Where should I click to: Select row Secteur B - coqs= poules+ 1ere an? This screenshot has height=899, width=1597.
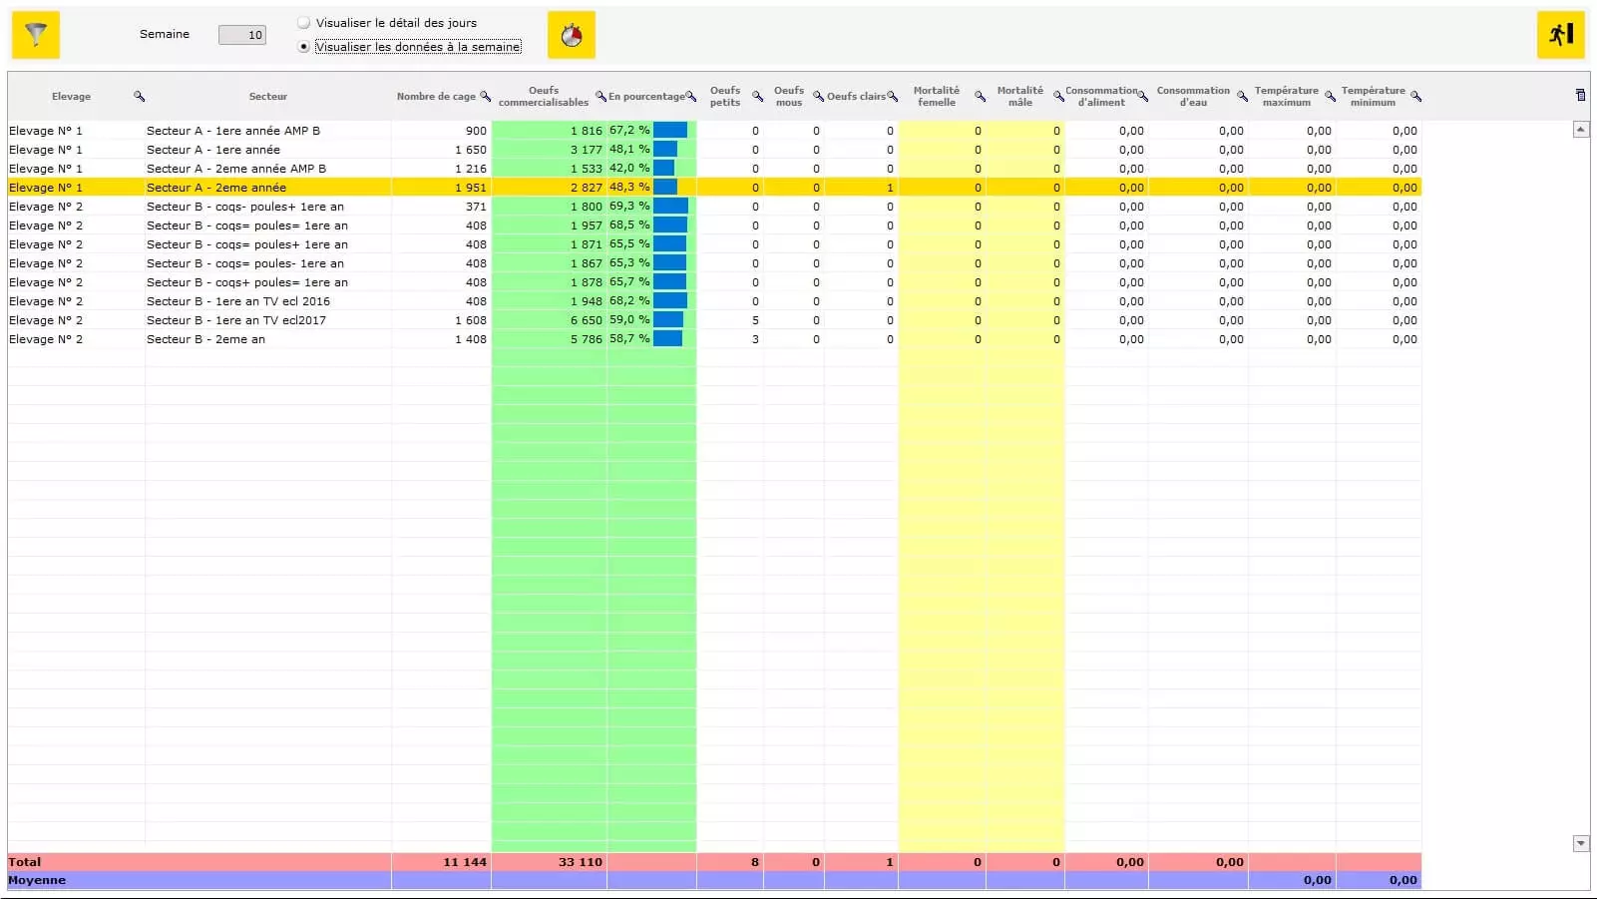click(x=714, y=244)
